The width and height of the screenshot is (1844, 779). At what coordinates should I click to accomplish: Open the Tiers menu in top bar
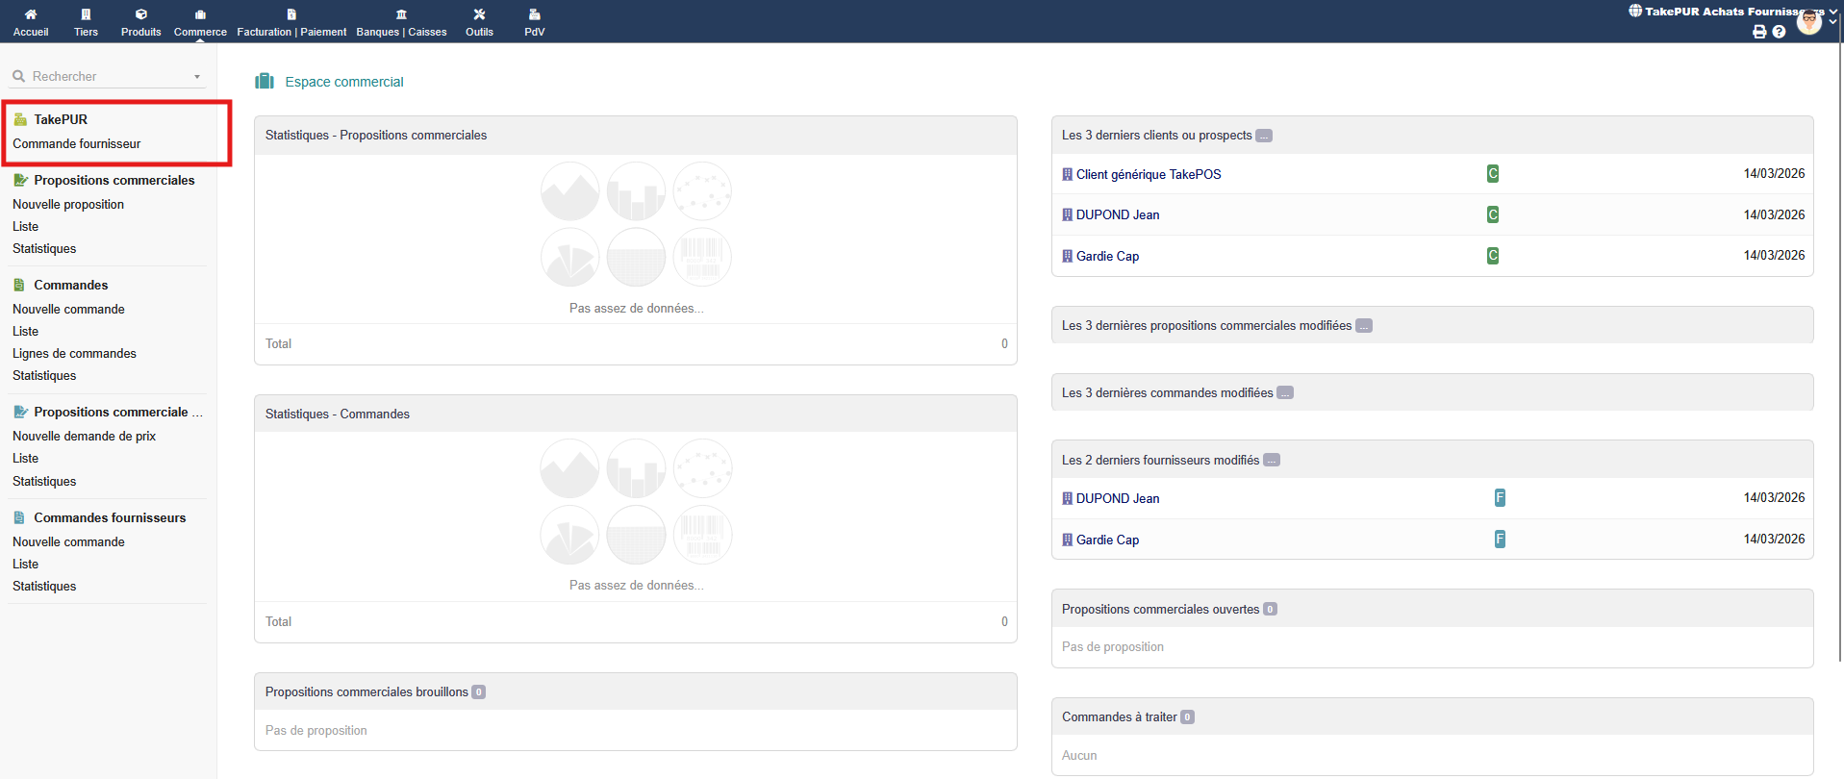click(86, 21)
